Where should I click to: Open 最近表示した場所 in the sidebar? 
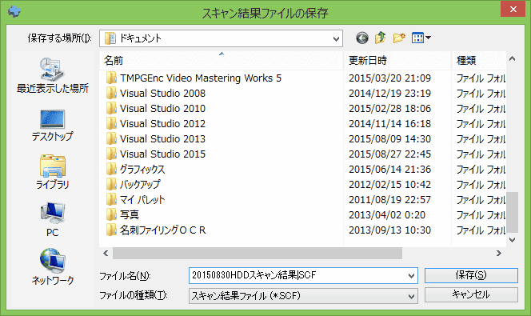click(x=52, y=75)
